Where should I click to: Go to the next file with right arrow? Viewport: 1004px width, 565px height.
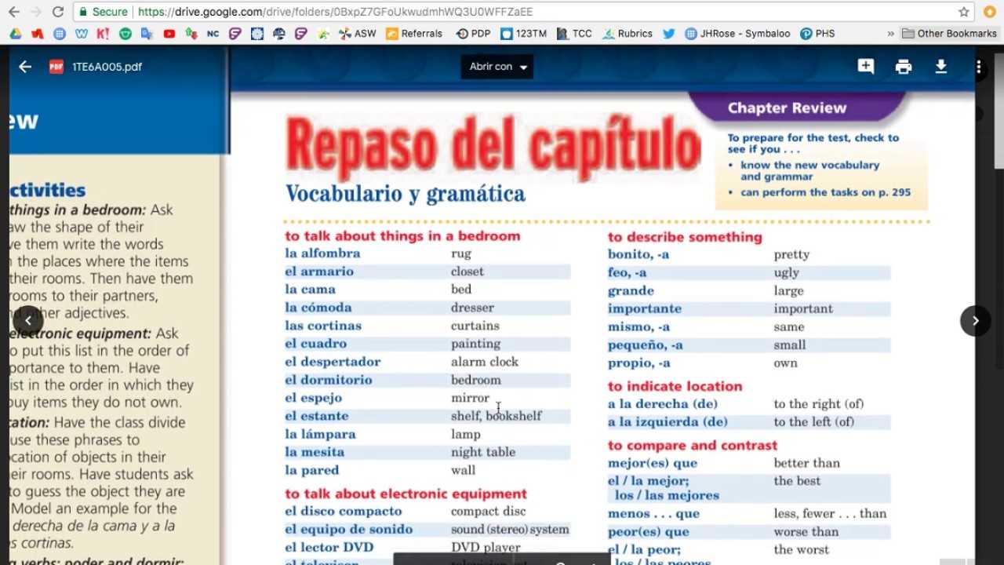pos(975,320)
